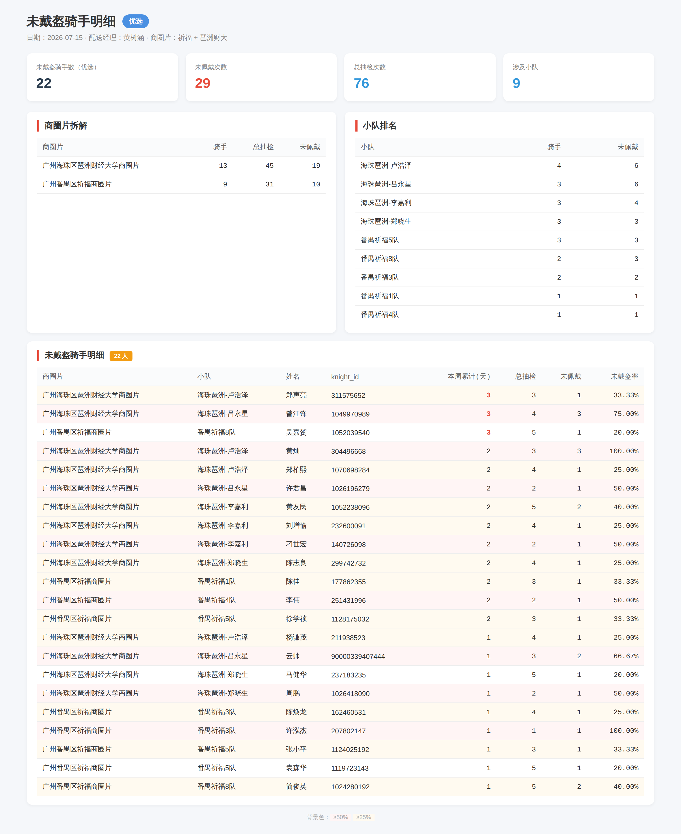Select the 未佩戴次数 value 29
Image resolution: width=681 pixels, height=834 pixels.
[202, 83]
